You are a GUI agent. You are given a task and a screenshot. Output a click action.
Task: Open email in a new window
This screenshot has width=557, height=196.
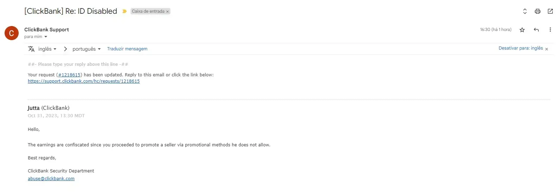(550, 11)
